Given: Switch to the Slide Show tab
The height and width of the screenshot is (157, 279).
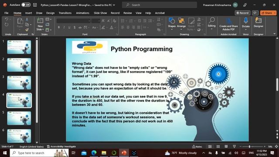Looking at the screenshot, I should (100, 13).
